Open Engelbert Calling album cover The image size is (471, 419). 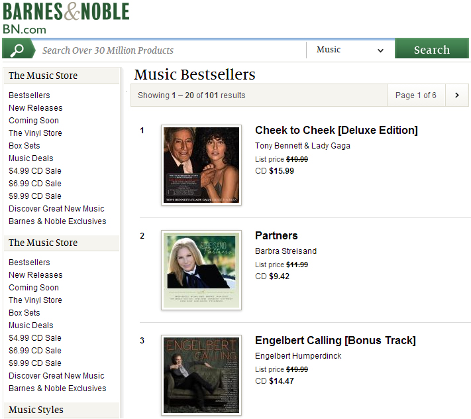tap(201, 375)
